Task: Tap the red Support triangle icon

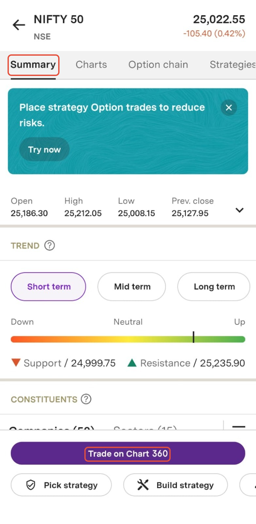Action: [x=16, y=363]
